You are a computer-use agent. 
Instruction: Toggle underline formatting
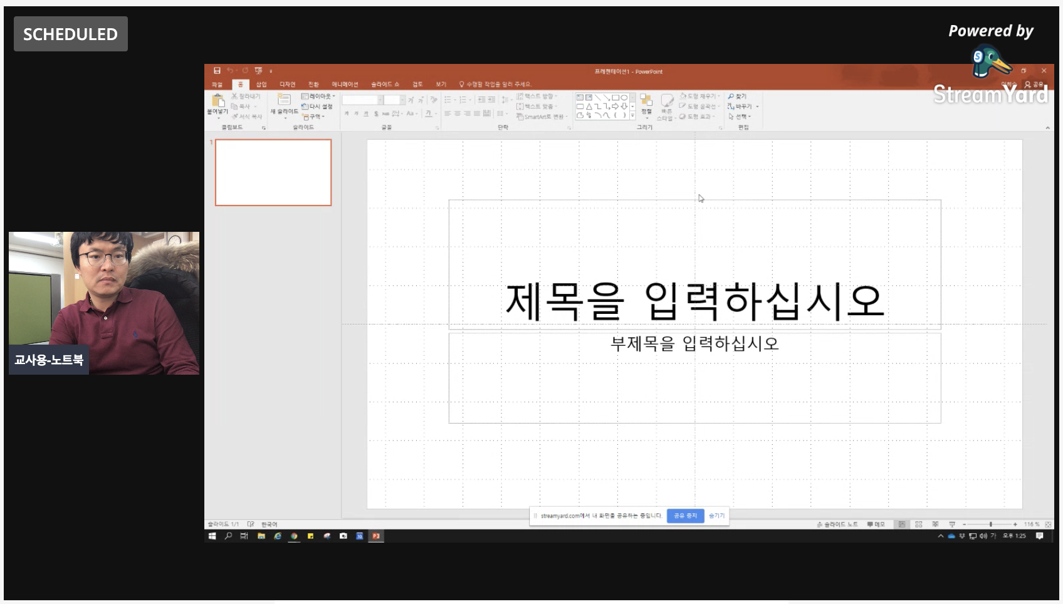(x=366, y=114)
